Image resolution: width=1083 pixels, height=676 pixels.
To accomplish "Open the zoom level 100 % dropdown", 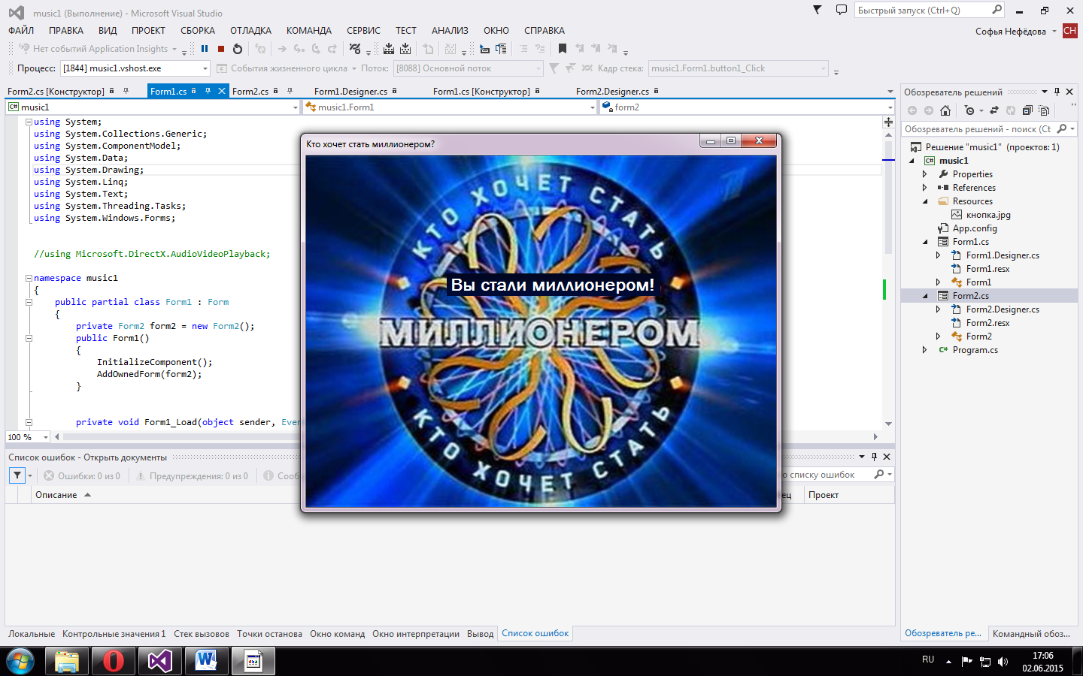I will 45,436.
